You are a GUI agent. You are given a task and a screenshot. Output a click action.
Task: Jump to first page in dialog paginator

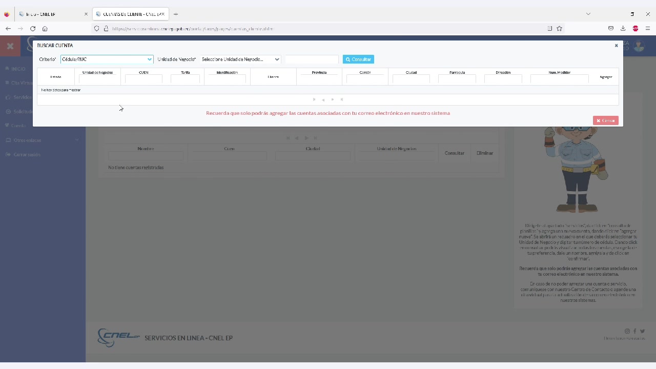coord(314,99)
